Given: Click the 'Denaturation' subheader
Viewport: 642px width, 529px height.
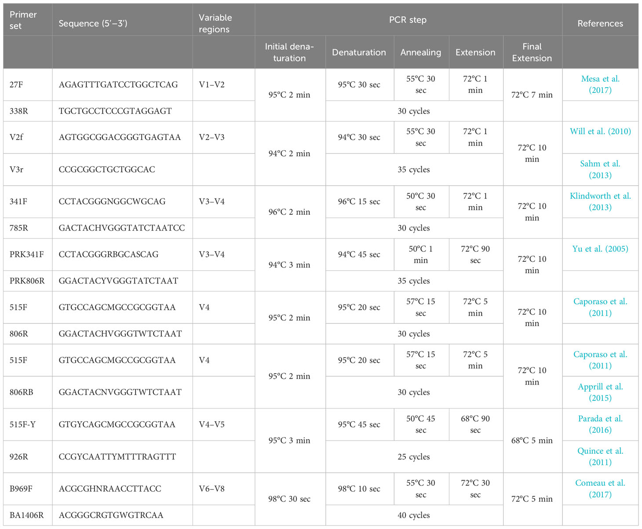Looking at the screenshot, I should click(359, 52).
